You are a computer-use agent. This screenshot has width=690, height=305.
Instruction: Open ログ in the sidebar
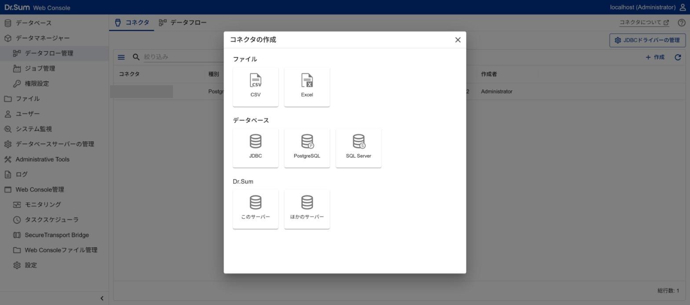(x=54, y=174)
